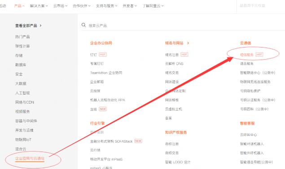The image size is (285, 169).
Task: Open 云呼叫中心 product
Action: point(248,134)
